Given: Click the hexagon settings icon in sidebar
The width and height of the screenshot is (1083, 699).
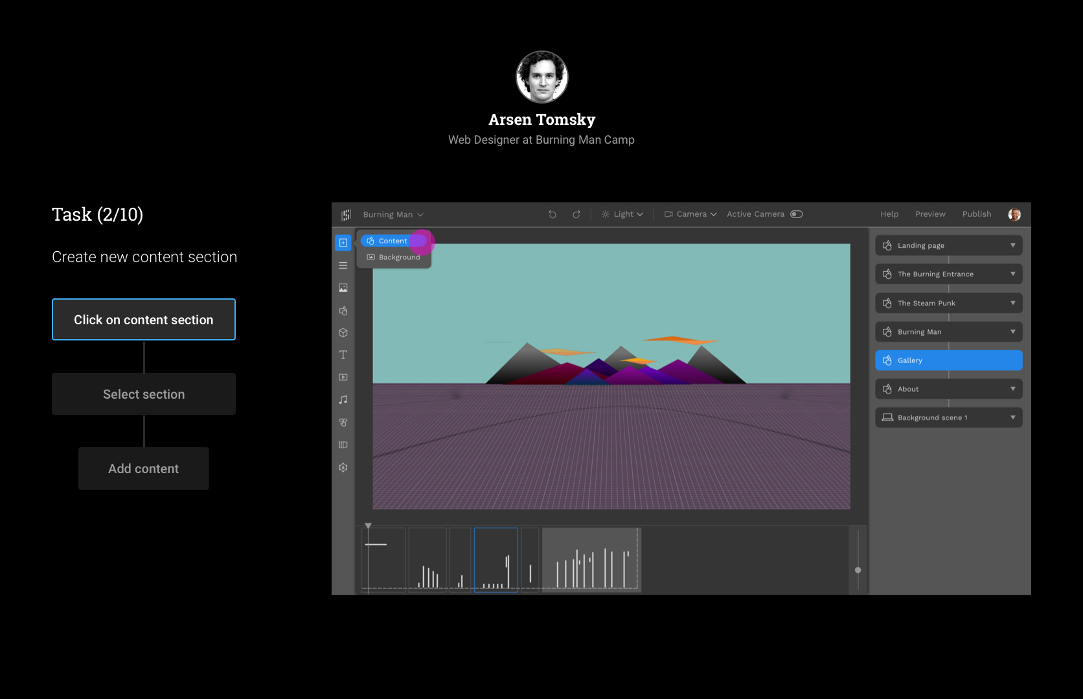Looking at the screenshot, I should tap(343, 467).
